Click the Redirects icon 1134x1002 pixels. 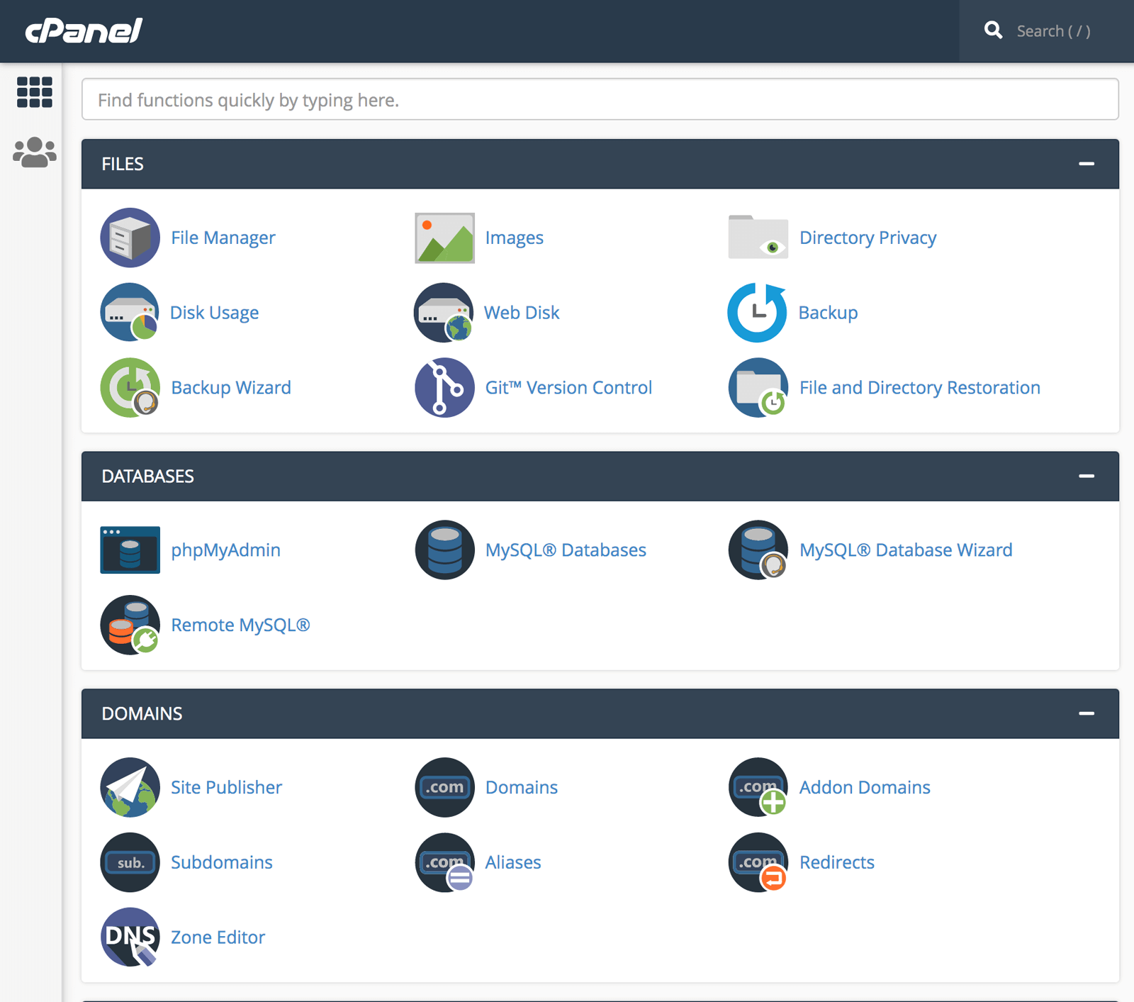coord(758,862)
